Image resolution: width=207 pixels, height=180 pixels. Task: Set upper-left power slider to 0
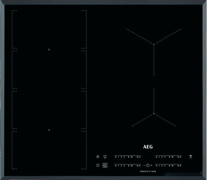click(x=116, y=157)
